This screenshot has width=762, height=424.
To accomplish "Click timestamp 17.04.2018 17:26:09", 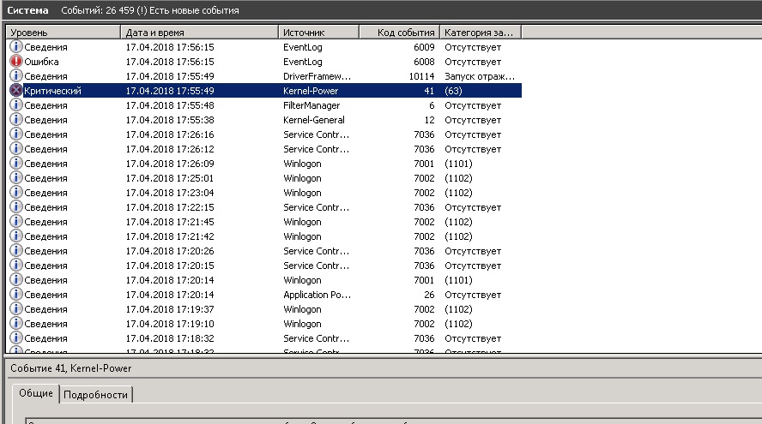I will coord(170,164).
